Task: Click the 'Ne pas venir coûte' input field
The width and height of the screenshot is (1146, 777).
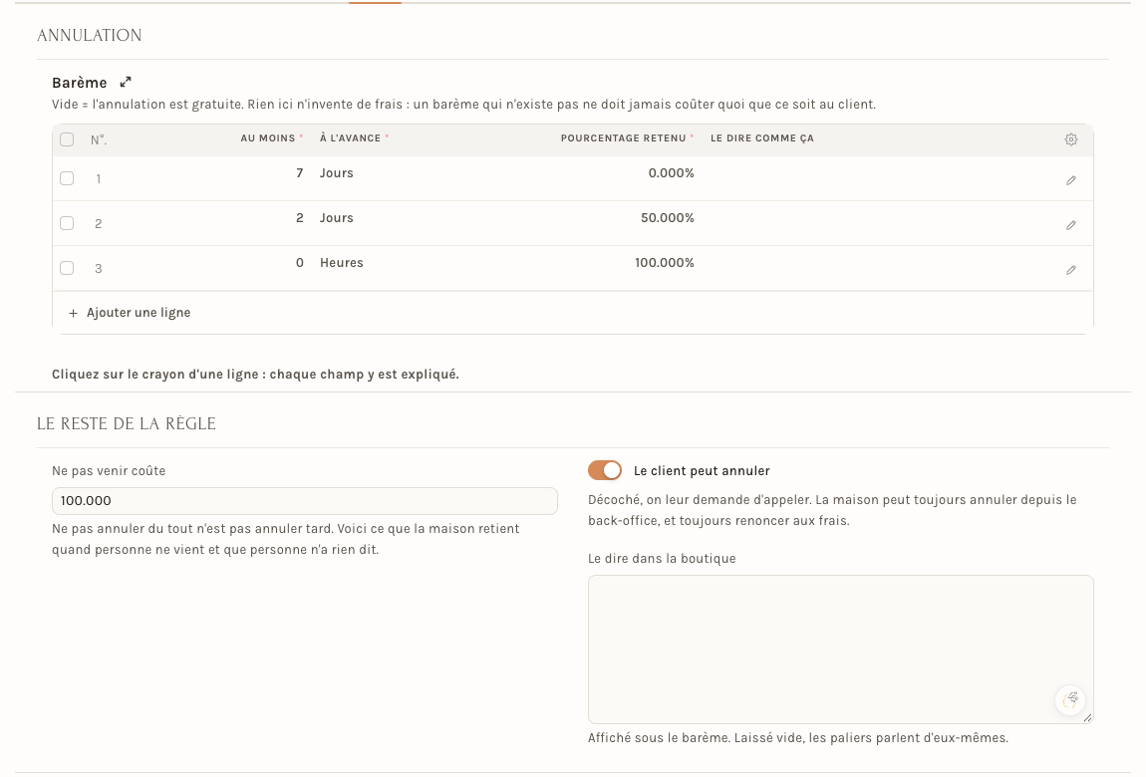Action: point(305,501)
